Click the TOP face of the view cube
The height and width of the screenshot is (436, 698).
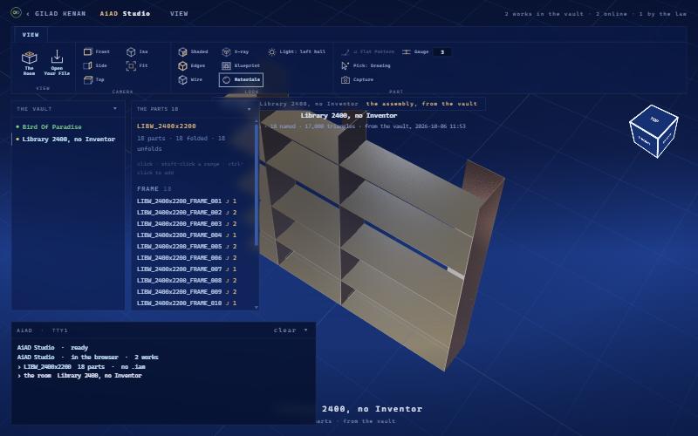(654, 119)
